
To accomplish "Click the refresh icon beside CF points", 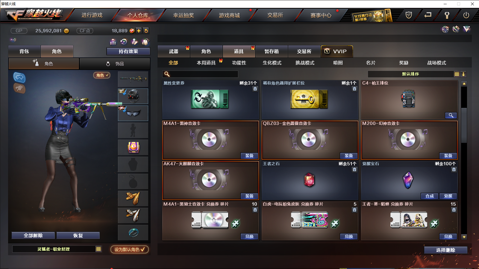I will pos(146,30).
